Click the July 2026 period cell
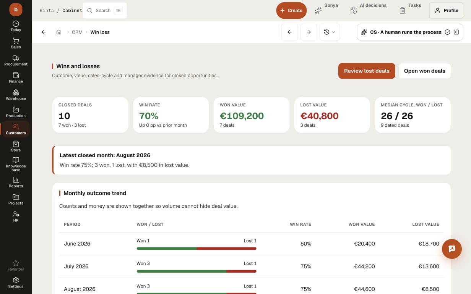Viewport: 471px width, 294px height. (x=76, y=266)
